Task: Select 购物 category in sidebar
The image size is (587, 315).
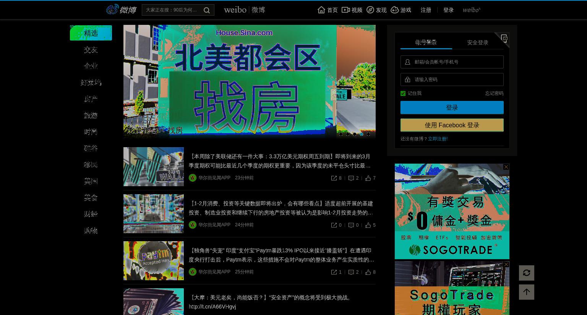Action: [x=91, y=231]
